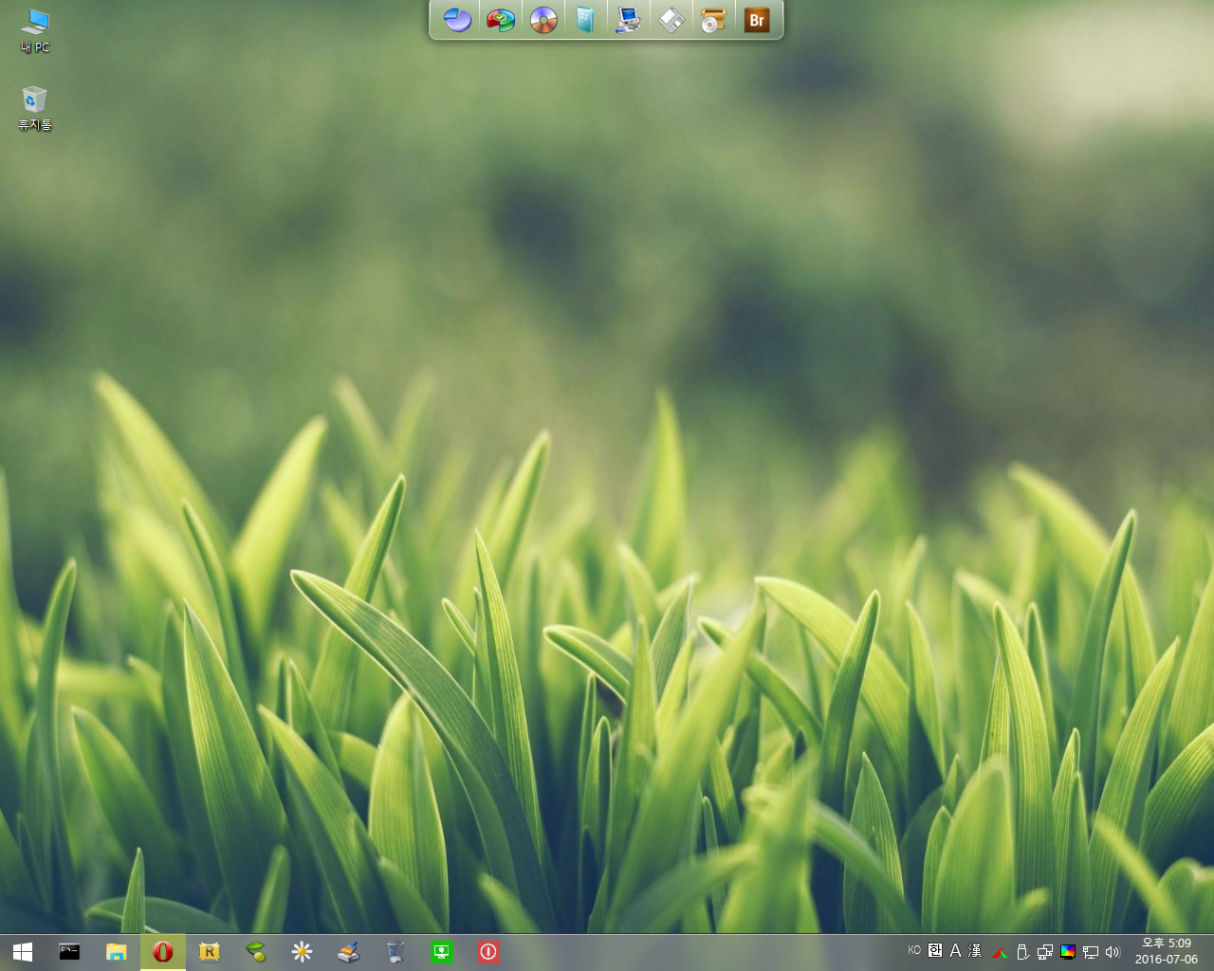Open the 휴지통 recycle bin desktop icon
1214x971 pixels.
[35, 108]
